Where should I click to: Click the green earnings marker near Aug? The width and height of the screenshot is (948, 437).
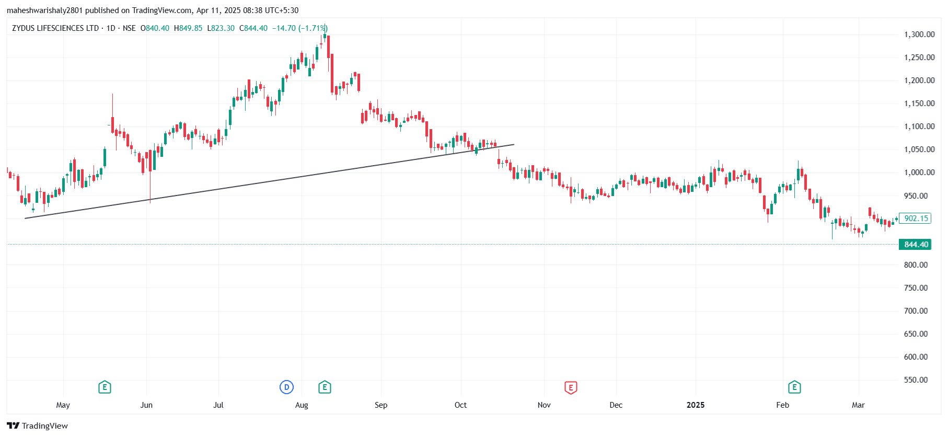[325, 387]
